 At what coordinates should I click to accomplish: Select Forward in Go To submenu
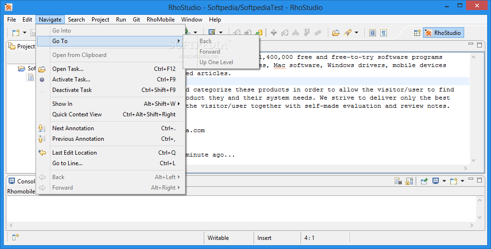[x=221, y=52]
